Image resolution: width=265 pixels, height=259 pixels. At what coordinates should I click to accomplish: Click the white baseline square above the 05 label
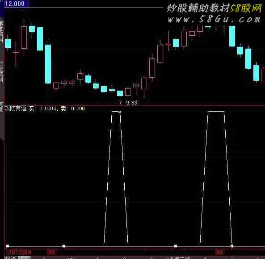pyautogui.click(x=64, y=246)
